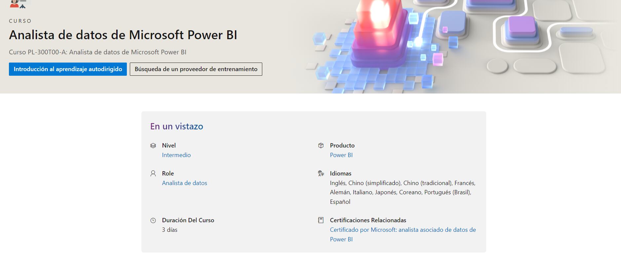Click the stacked layers Nivel icon
Screen dimensions: 621x268
click(153, 146)
